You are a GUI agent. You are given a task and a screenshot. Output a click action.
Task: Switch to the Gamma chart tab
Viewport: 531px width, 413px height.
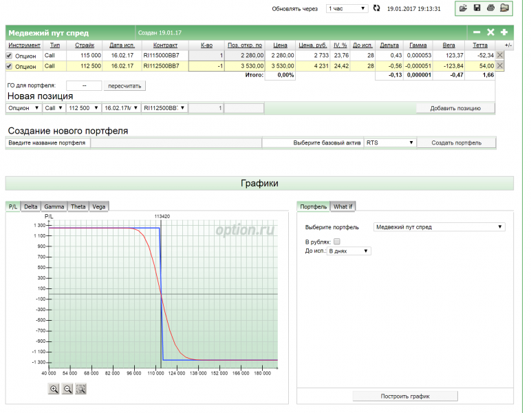tap(54, 206)
